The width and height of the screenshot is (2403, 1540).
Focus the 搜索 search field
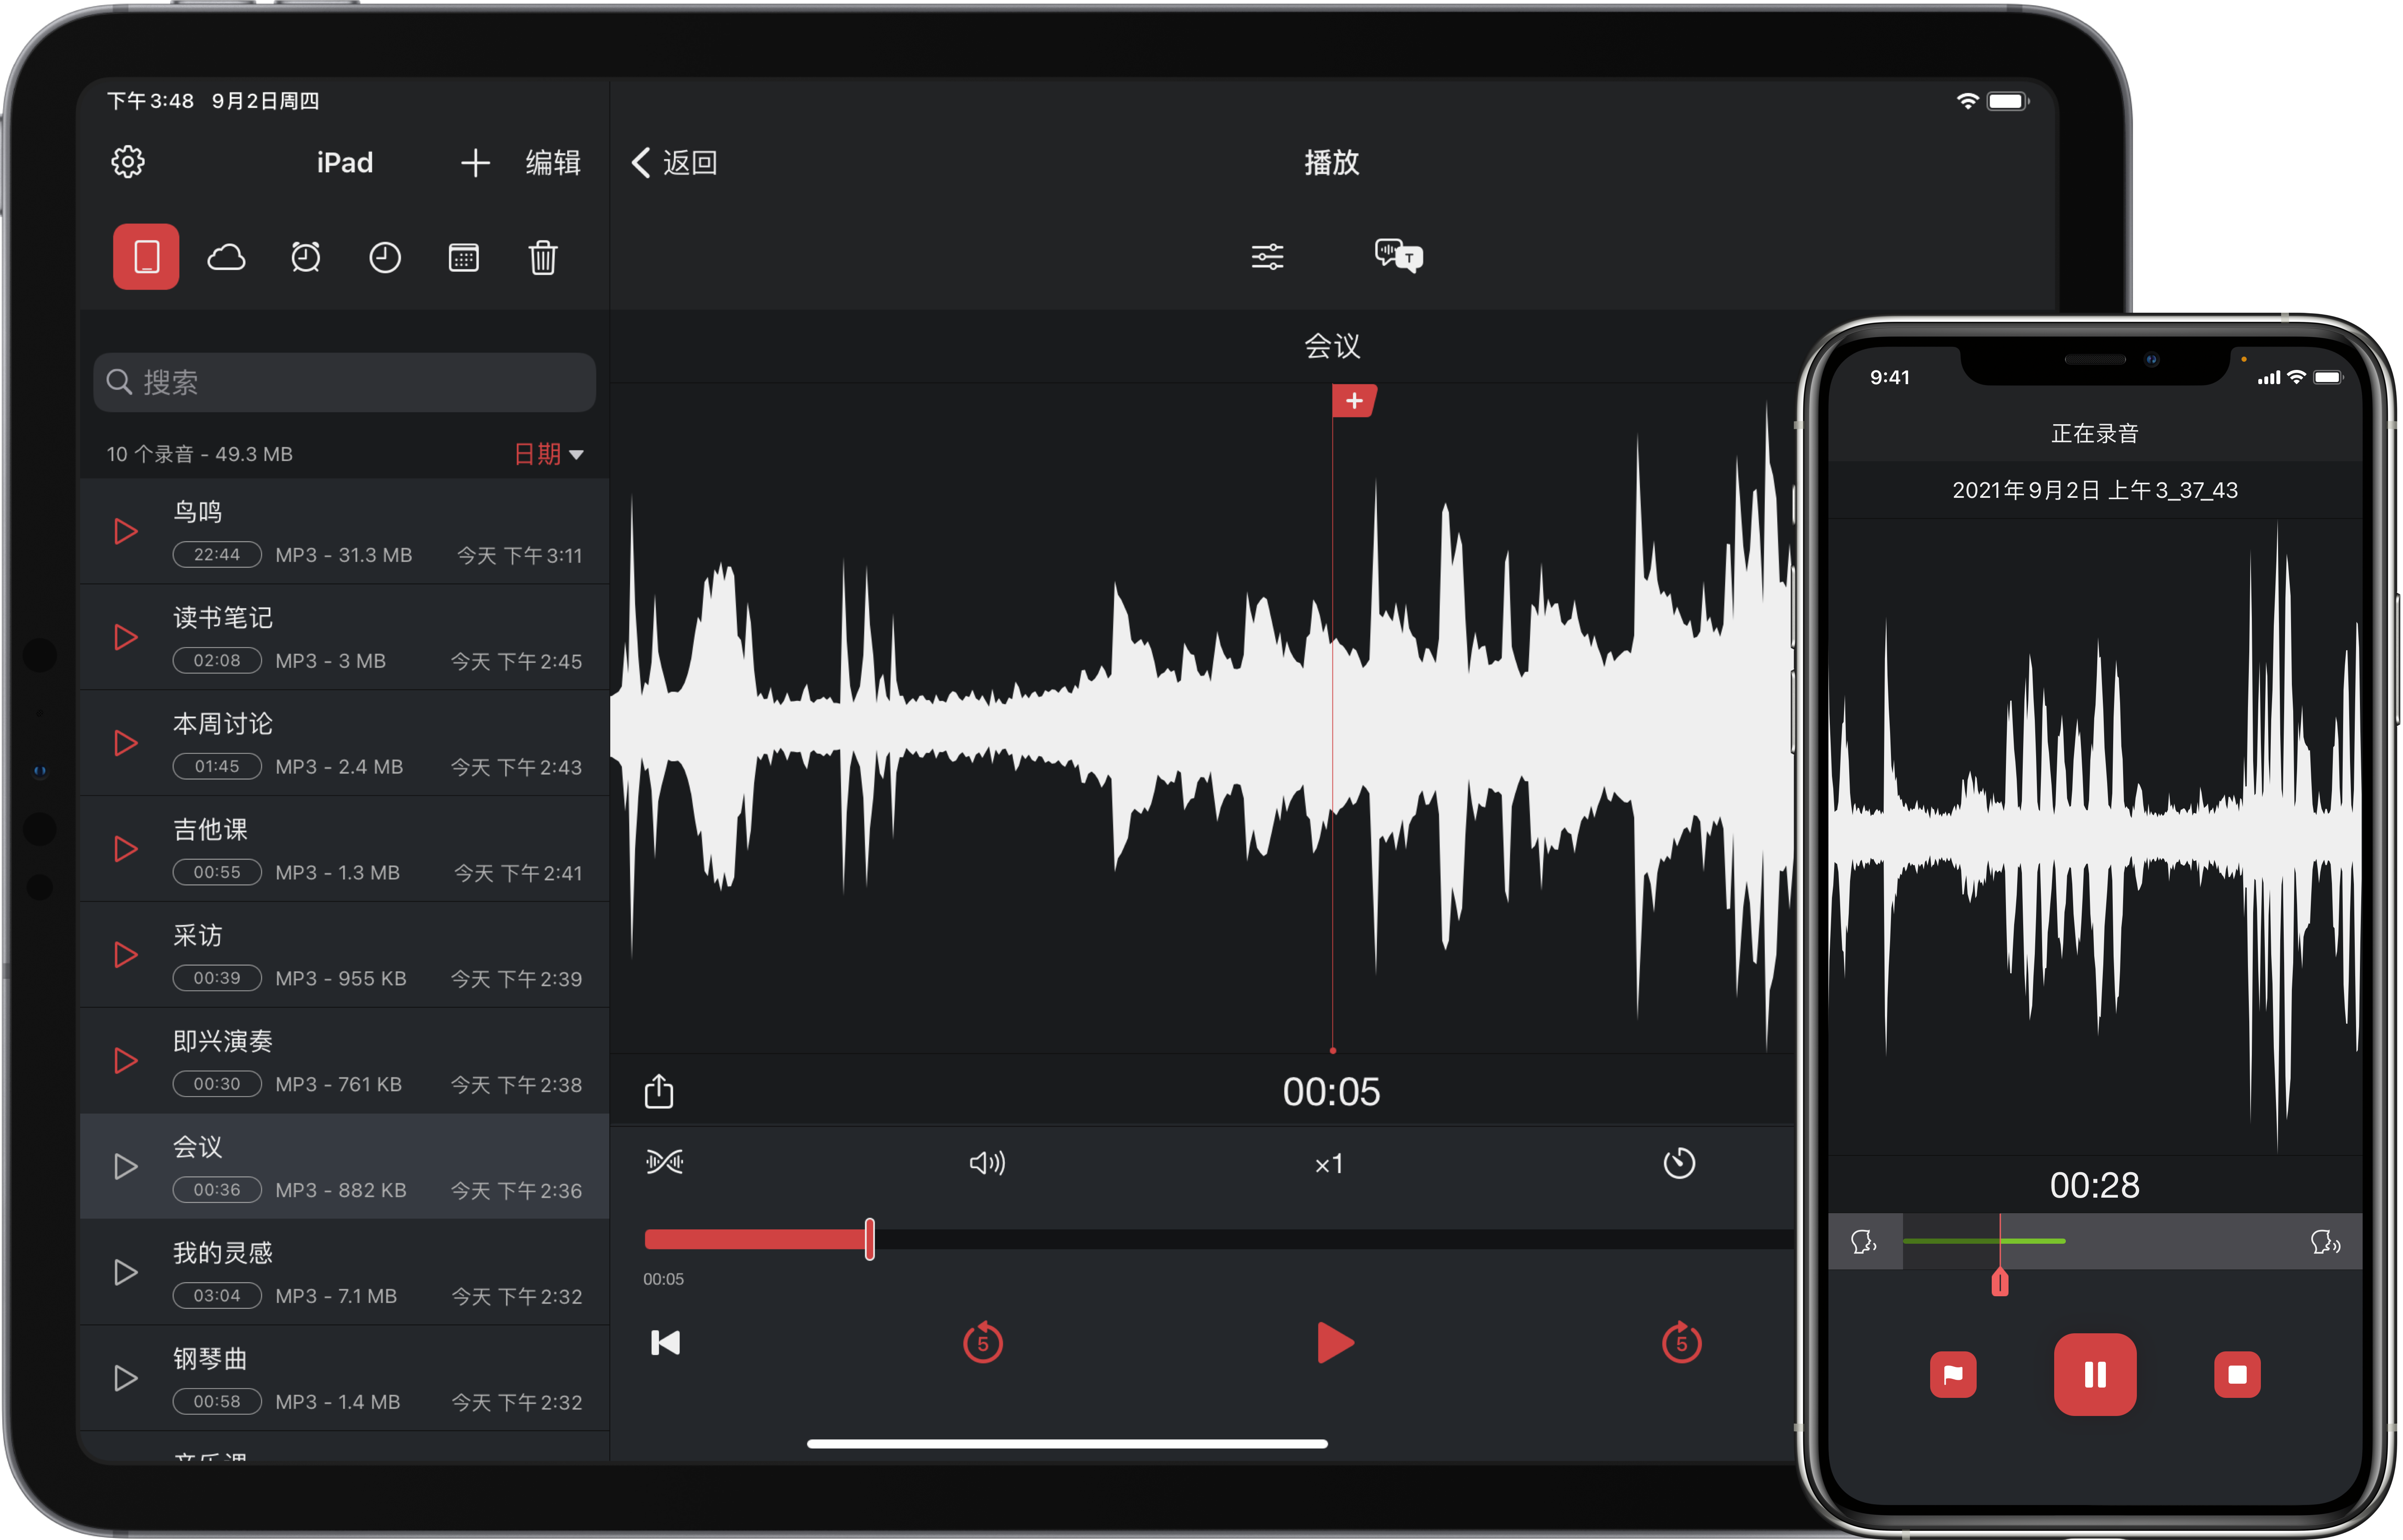tap(344, 382)
